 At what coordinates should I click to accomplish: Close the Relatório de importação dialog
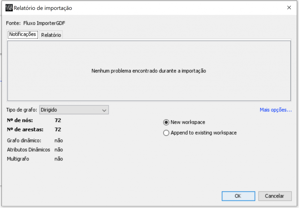tap(289, 8)
